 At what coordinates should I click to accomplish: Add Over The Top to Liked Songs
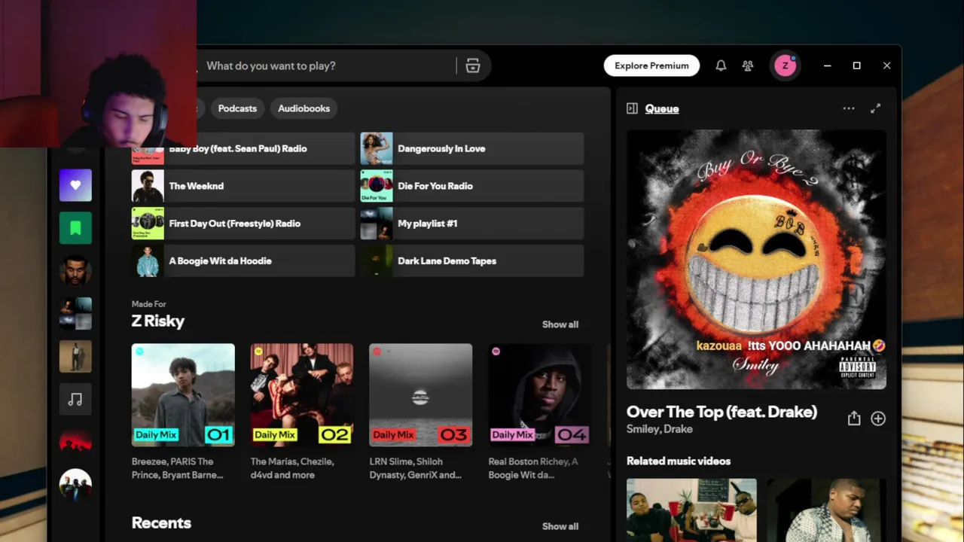click(878, 419)
